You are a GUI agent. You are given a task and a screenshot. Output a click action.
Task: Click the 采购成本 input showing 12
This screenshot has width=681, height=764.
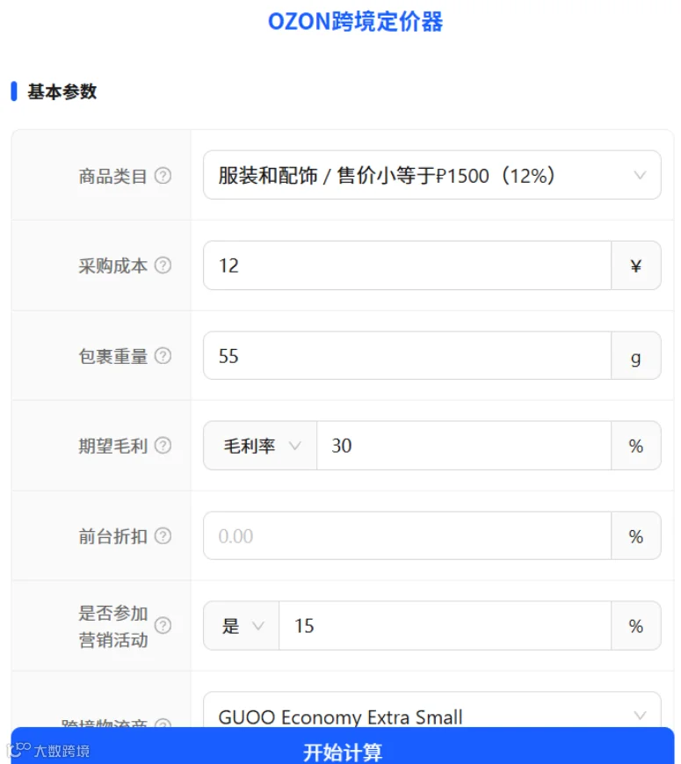(x=407, y=266)
